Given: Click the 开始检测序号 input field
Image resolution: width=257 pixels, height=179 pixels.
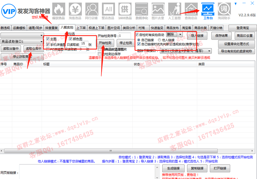Looking at the screenshot, I should [x=125, y=36].
